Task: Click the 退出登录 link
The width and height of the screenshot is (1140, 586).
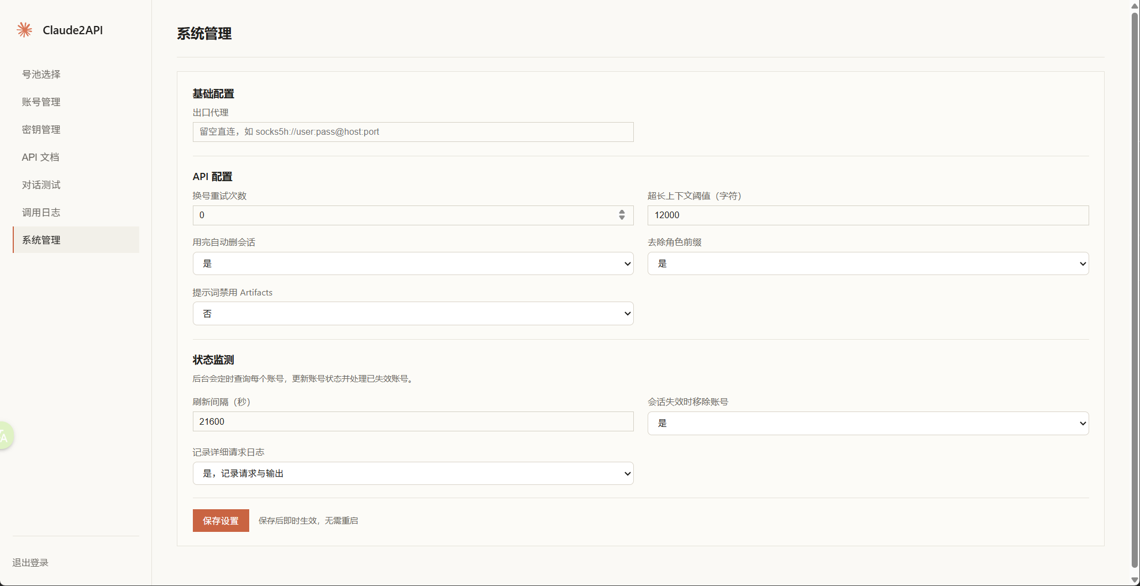Action: click(x=30, y=562)
